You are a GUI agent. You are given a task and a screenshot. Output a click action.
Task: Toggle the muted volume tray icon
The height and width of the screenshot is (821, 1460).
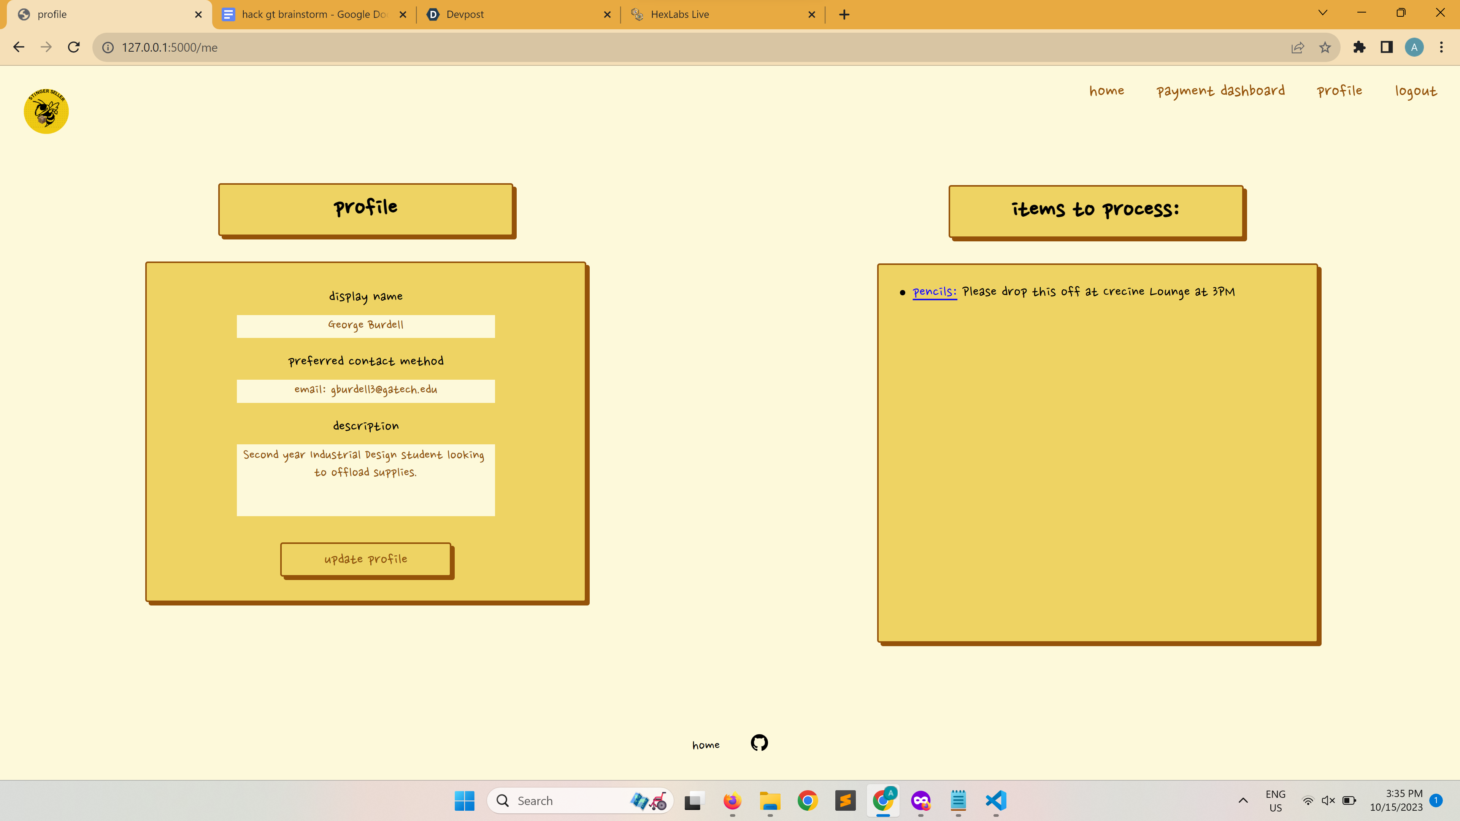[1328, 800]
